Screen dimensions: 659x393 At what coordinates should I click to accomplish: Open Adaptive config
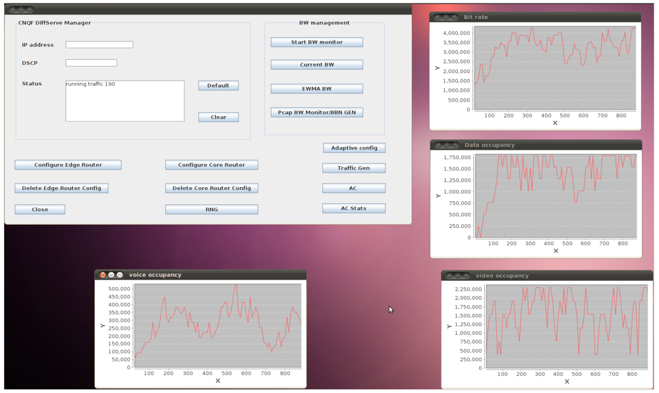point(354,148)
